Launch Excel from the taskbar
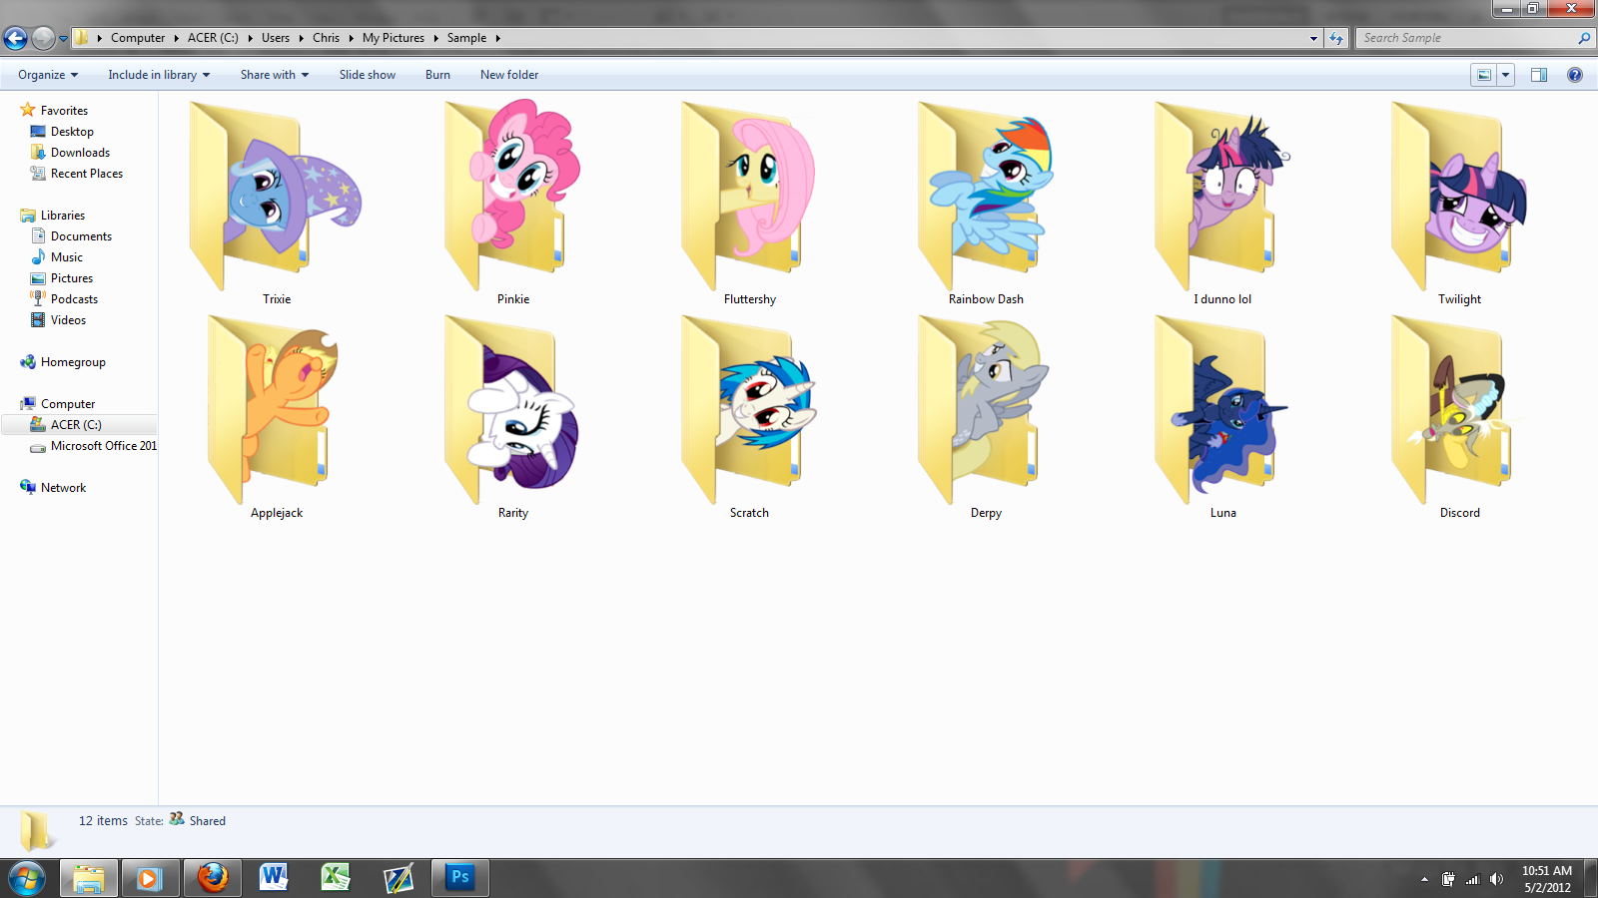The image size is (1598, 898). pos(336,878)
